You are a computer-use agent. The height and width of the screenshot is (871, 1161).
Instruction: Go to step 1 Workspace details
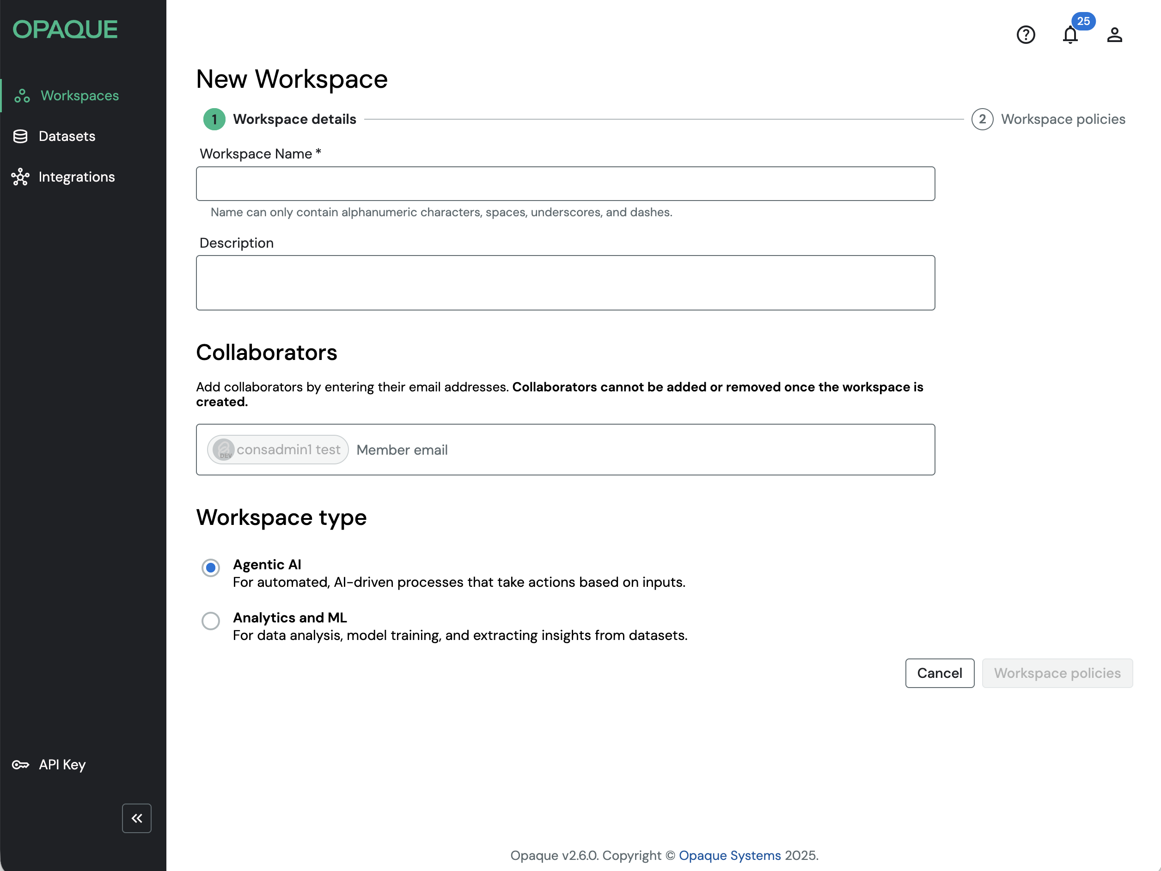[x=214, y=119]
